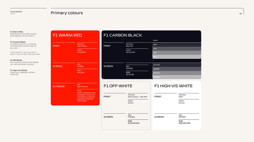Click the HEX FF1E00 value

[80, 65]
